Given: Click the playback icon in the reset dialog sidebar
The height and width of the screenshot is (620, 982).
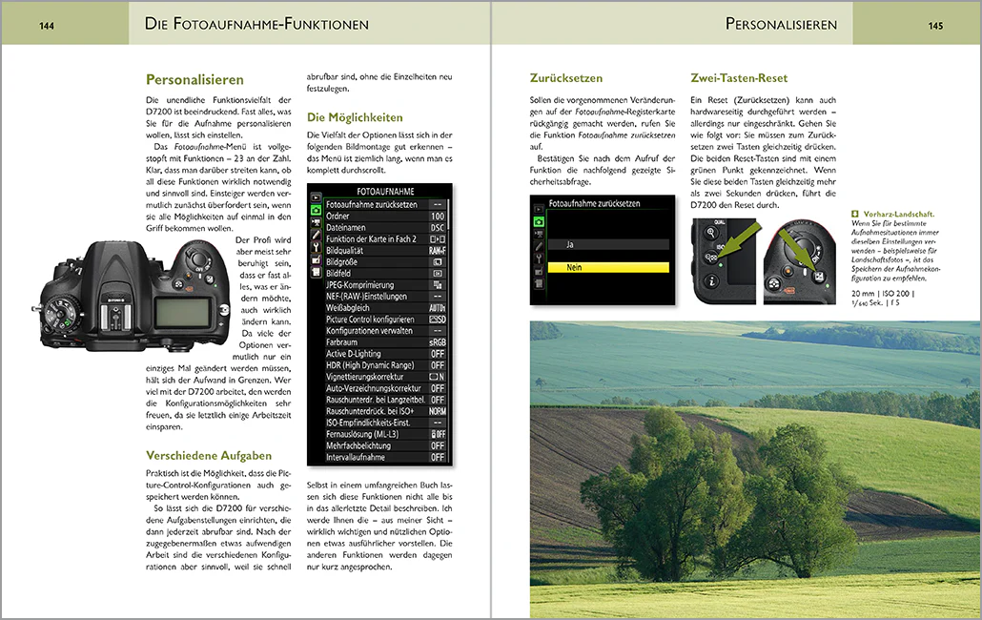Looking at the screenshot, I should [x=538, y=209].
